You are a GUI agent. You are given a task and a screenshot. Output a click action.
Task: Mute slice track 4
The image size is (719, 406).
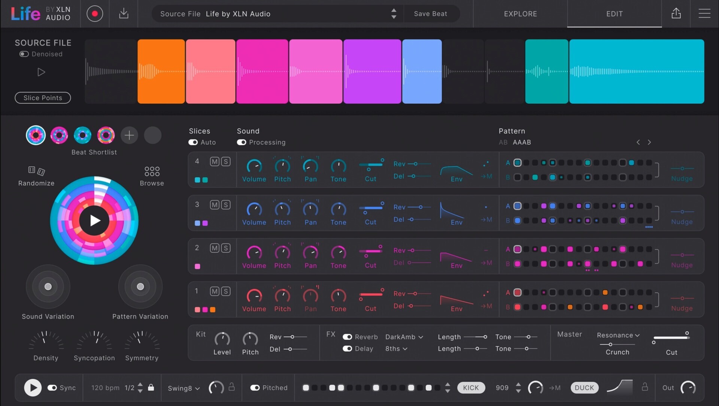pyautogui.click(x=215, y=161)
